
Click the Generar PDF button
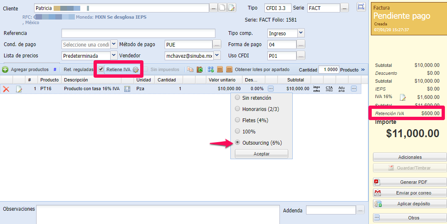[410, 182]
